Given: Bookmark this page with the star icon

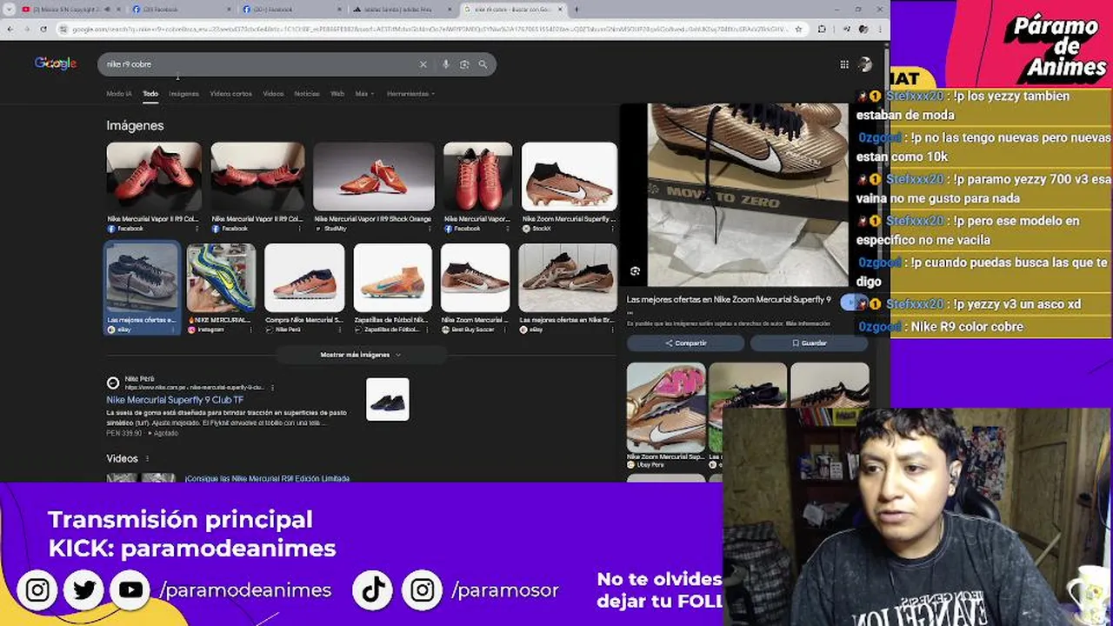Looking at the screenshot, I should (x=798, y=29).
